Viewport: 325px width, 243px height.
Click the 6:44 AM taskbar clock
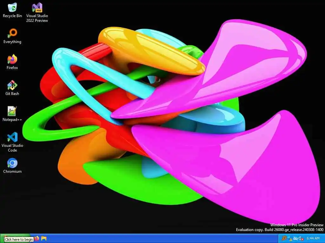pos(313,238)
